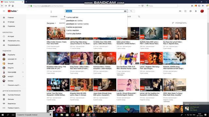
Task: Open the Windows action center notification icon
Action: tap(205, 115)
